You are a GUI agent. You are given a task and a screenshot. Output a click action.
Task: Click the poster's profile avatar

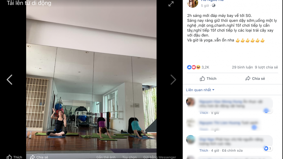(x=193, y=3)
